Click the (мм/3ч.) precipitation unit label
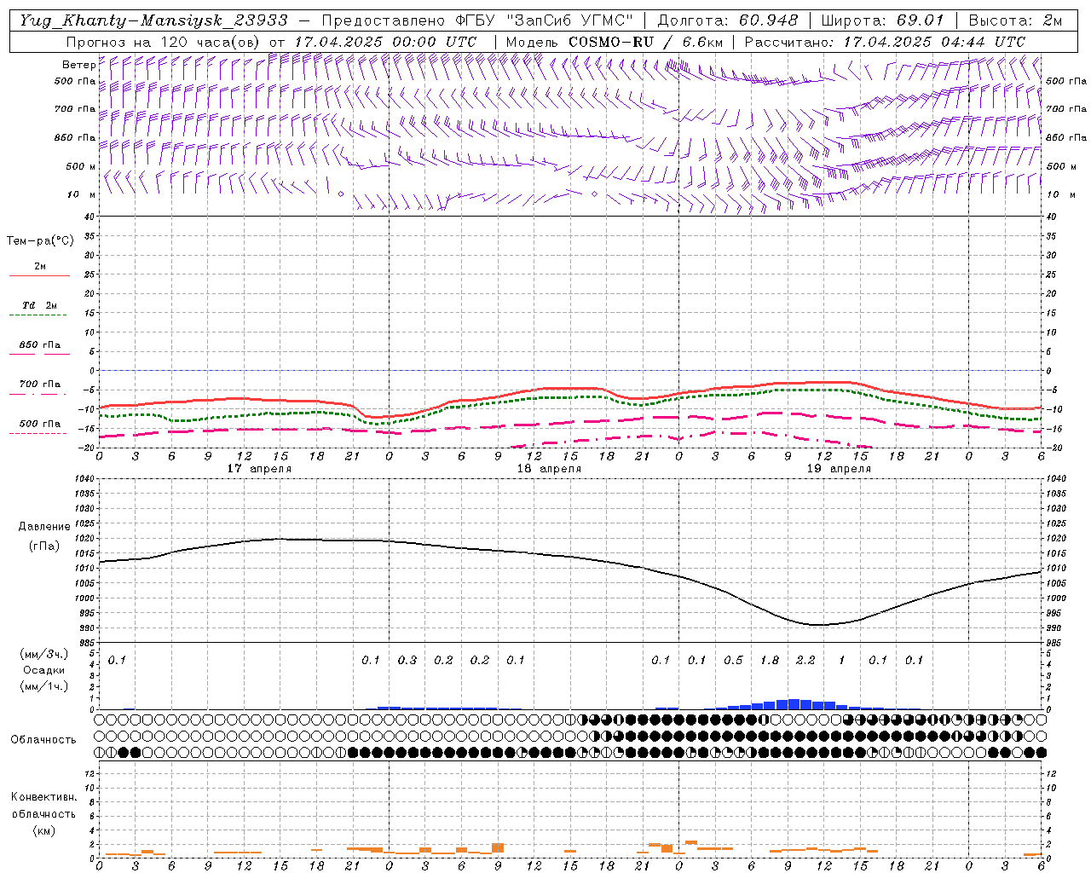The image size is (1091, 873). [44, 654]
